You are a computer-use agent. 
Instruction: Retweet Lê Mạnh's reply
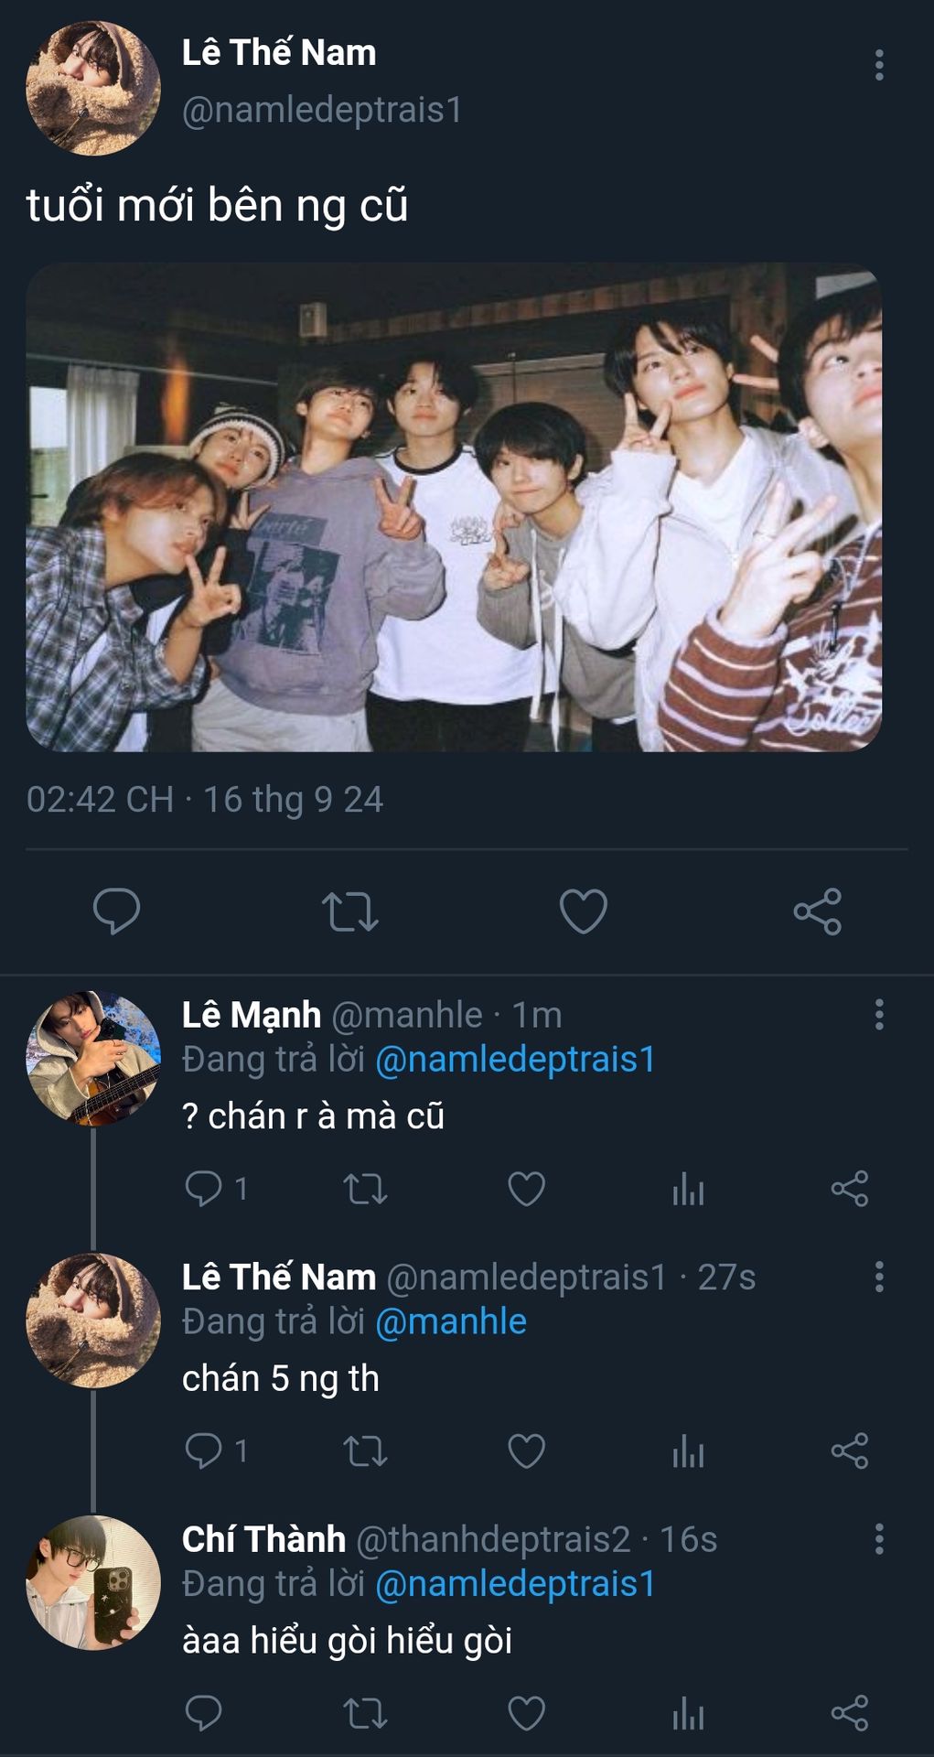pos(365,1189)
